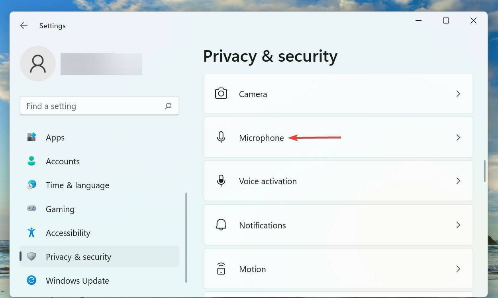Expand the Notifications chevron
Image resolution: width=498 pixels, height=298 pixels.
[x=458, y=225]
